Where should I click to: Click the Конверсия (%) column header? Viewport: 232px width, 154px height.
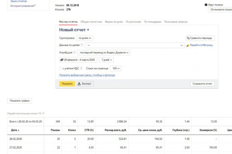(x=208, y=130)
